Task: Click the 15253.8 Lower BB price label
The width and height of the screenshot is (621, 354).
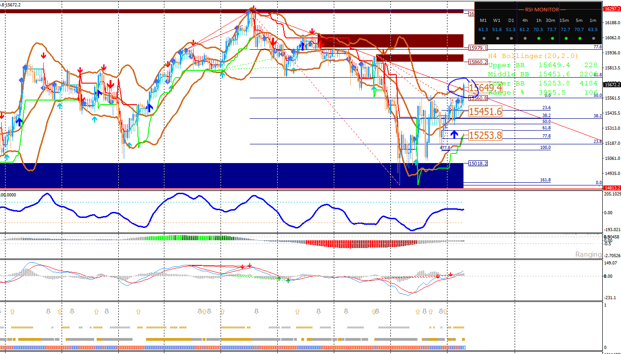Action: point(485,135)
